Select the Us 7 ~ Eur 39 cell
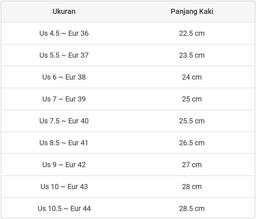The height and width of the screenshot is (219, 256). 64,99
